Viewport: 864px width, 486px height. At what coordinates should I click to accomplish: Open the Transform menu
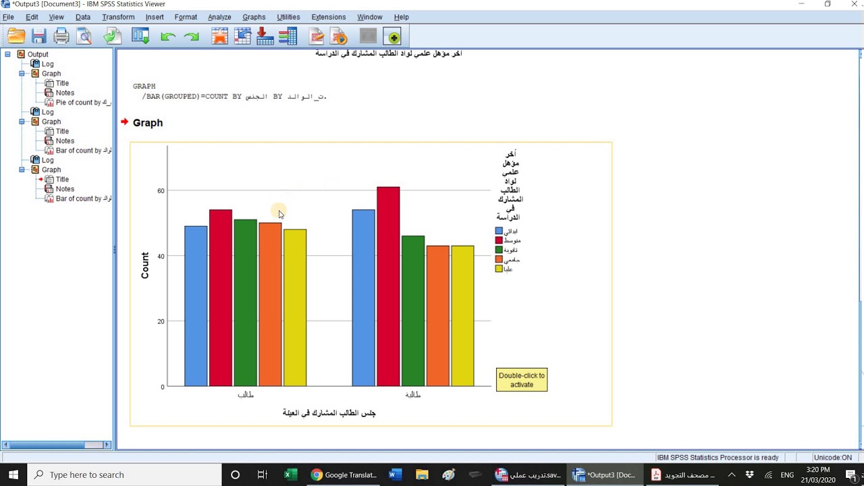[x=118, y=17]
